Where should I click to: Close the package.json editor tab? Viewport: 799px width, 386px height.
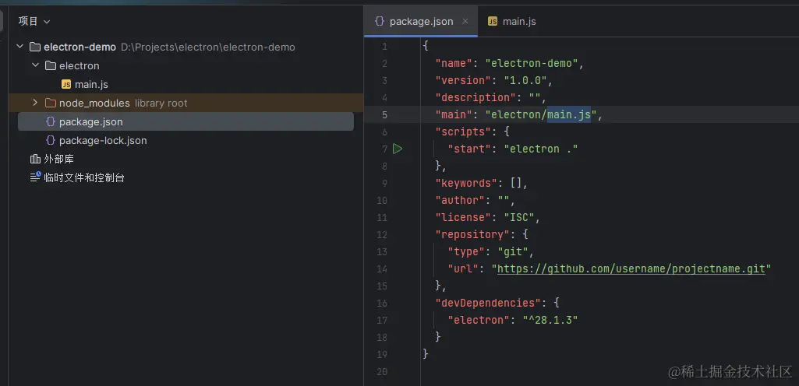click(465, 21)
